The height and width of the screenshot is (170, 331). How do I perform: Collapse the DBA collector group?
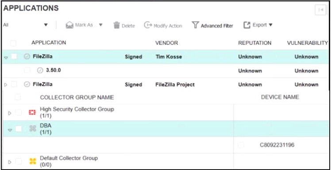(x=10, y=130)
